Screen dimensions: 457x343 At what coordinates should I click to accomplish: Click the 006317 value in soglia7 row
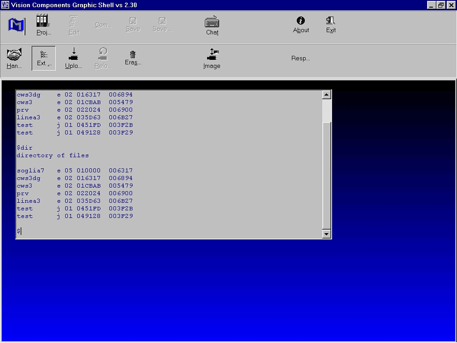[x=121, y=171]
